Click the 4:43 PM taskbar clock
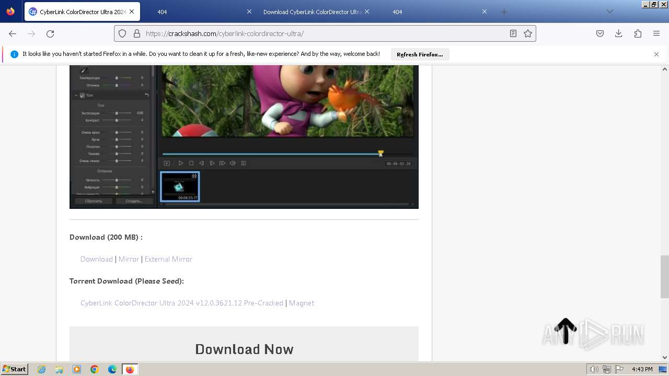 (x=642, y=369)
